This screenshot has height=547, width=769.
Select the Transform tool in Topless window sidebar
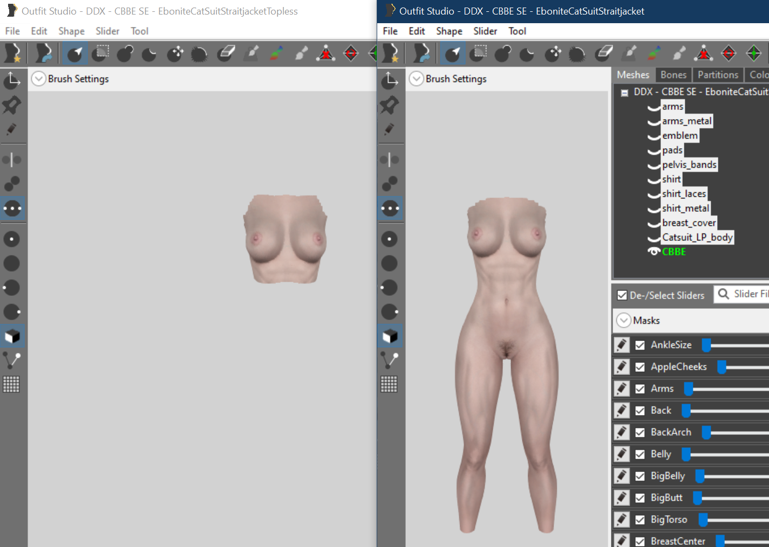[x=12, y=80]
